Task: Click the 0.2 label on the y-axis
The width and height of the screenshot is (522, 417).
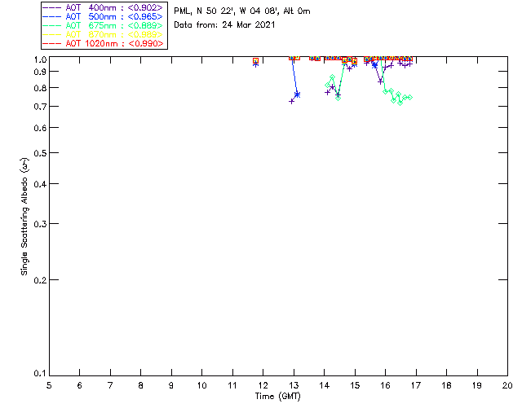Action: [x=40, y=280]
